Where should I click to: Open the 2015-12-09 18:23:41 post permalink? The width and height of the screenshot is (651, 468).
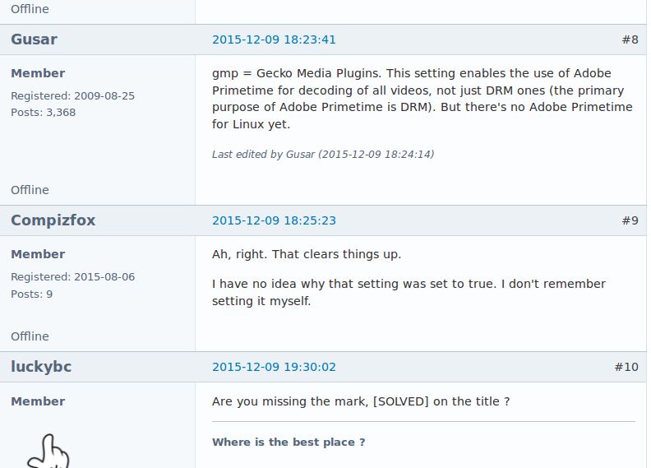[x=274, y=39]
